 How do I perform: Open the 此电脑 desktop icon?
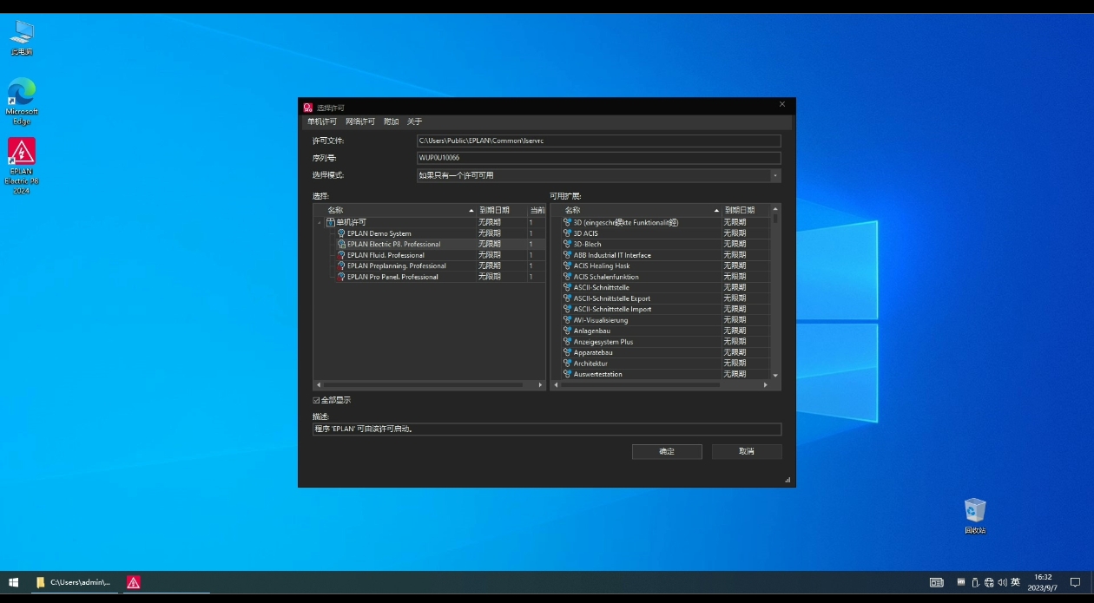21,38
